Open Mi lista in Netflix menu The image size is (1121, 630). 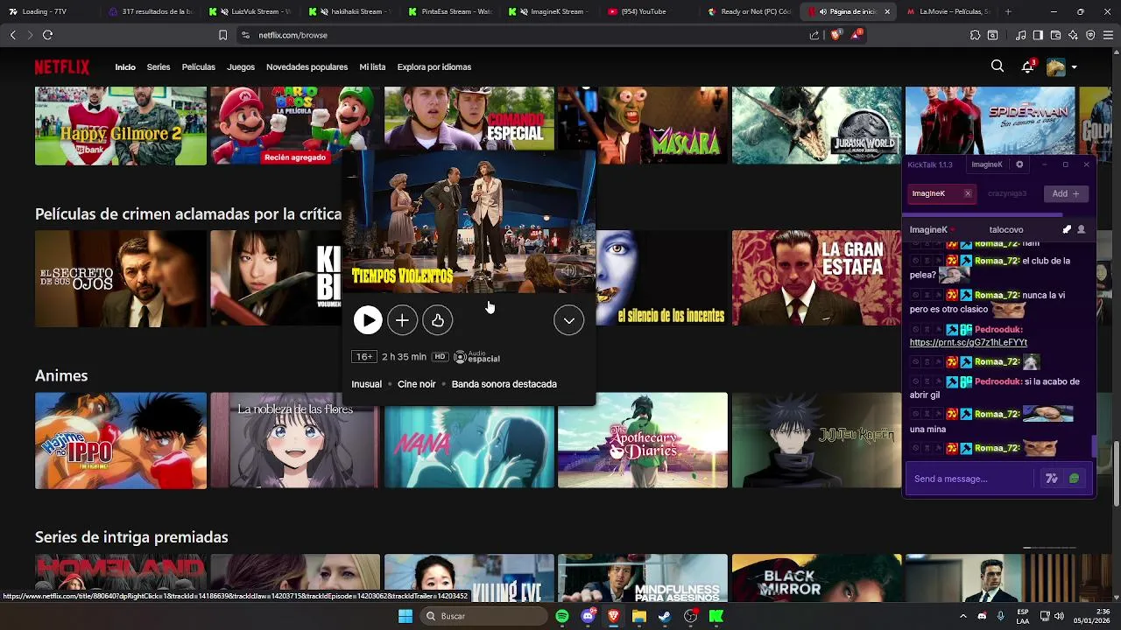pos(372,67)
